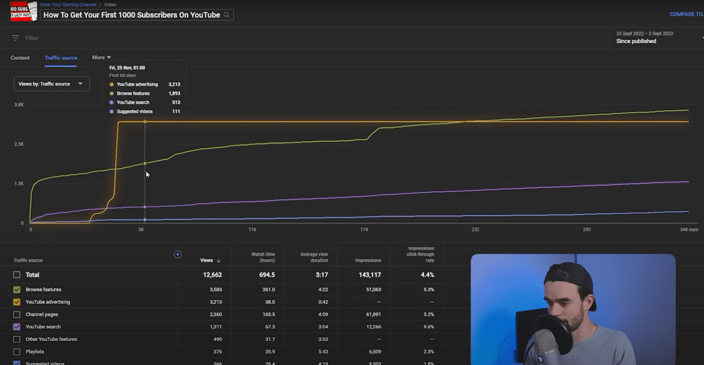Click the Video breadcrumb link
Image resolution: width=704 pixels, height=365 pixels.
[110, 4]
